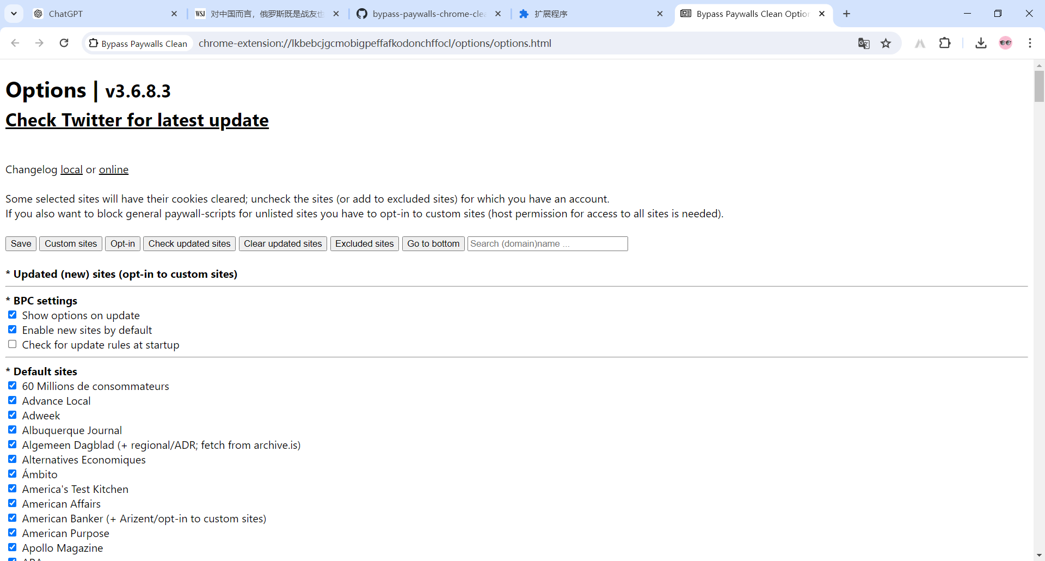Uncheck Algemeen Dagblad site
The image size is (1045, 561).
pyautogui.click(x=12, y=444)
